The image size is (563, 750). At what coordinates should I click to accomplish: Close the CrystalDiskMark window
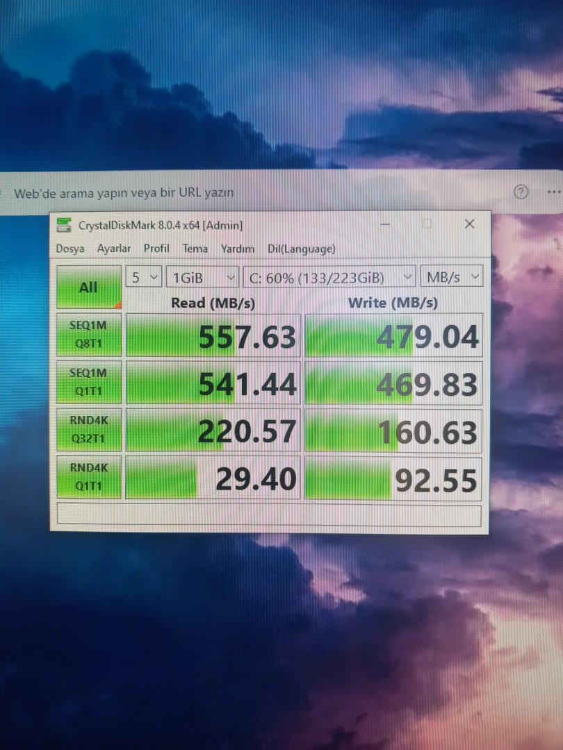click(x=470, y=224)
